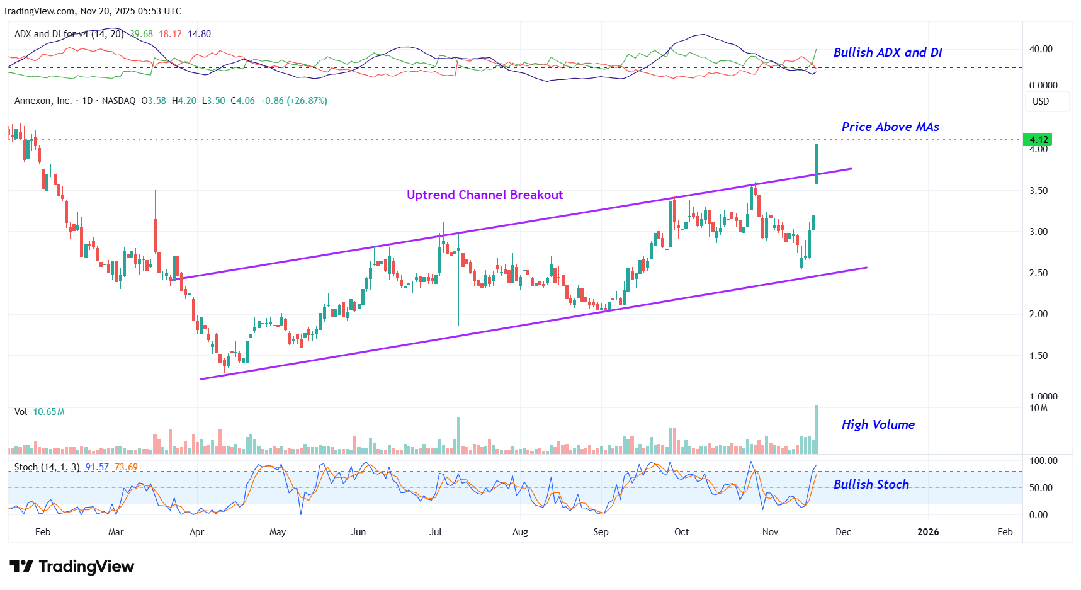Click the 2026 label on time axis
The image size is (1081, 590).
[927, 532]
